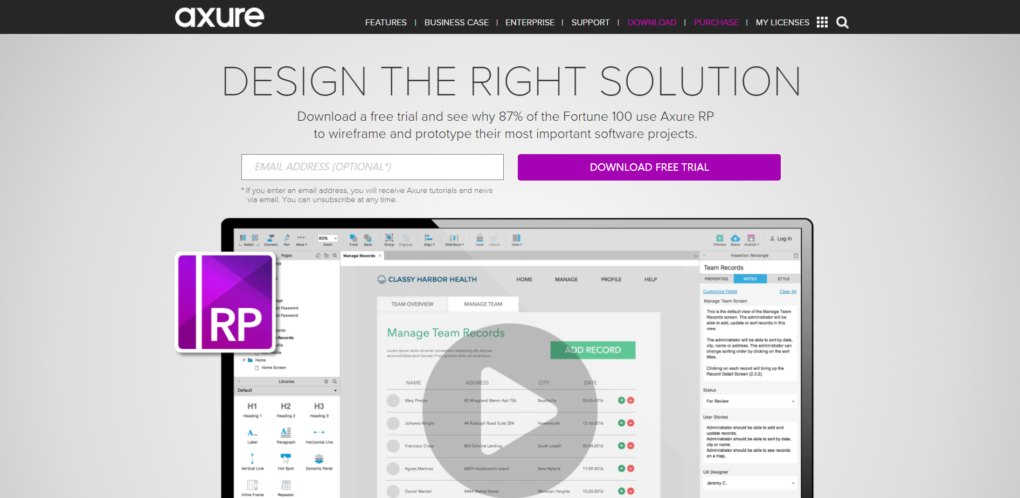Image resolution: width=1020 pixels, height=498 pixels.
Task: Click the Customize Fields link
Action: (x=720, y=292)
